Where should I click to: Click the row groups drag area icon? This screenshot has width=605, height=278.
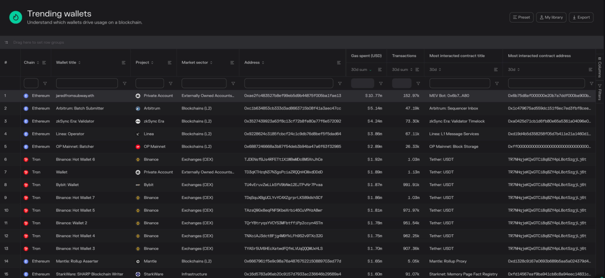(x=7, y=42)
